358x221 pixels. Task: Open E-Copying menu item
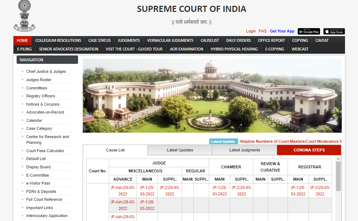point(275,49)
